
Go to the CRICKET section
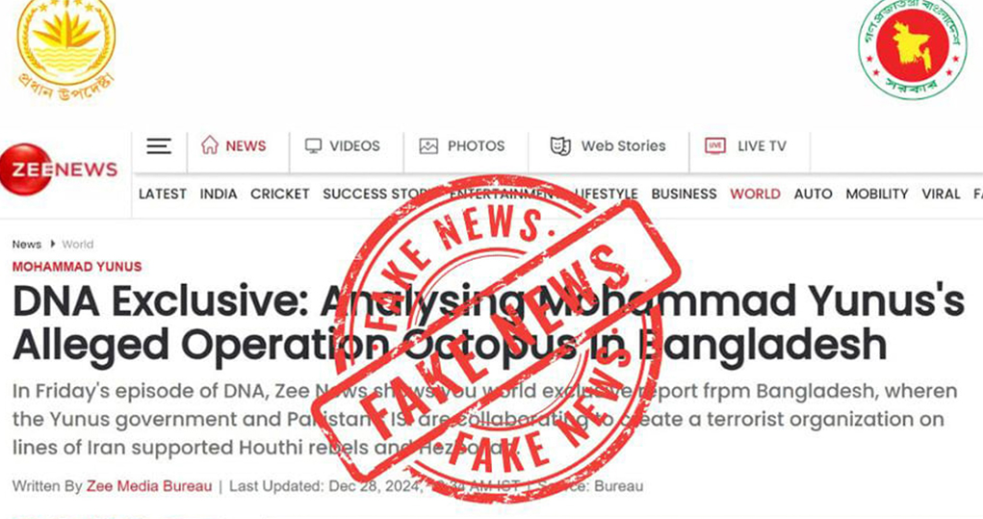click(279, 195)
